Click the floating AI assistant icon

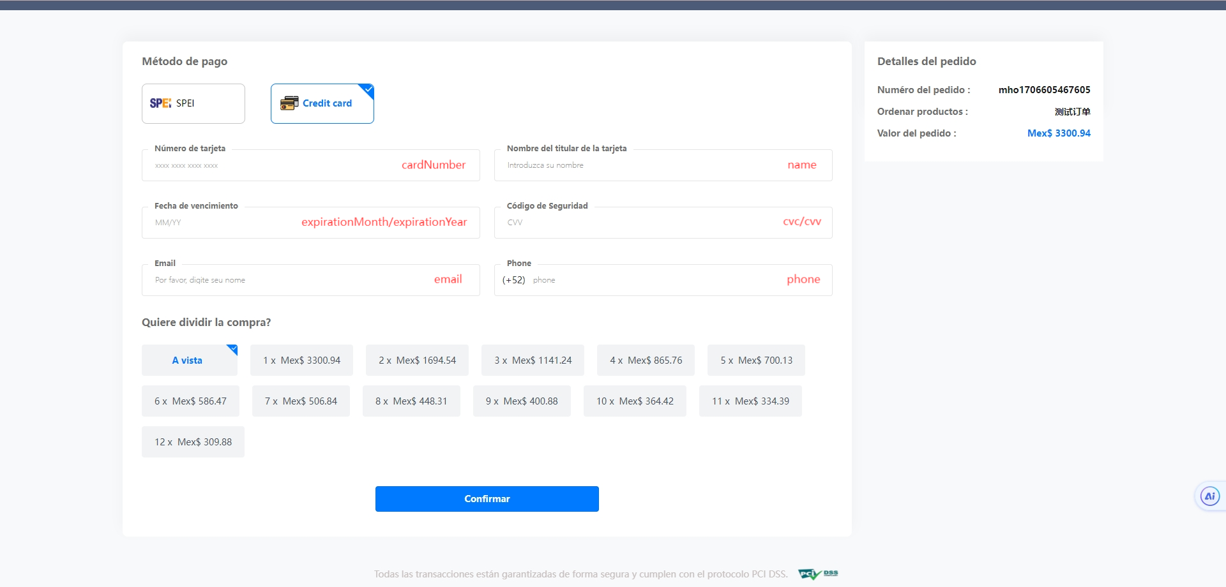pos(1209,496)
